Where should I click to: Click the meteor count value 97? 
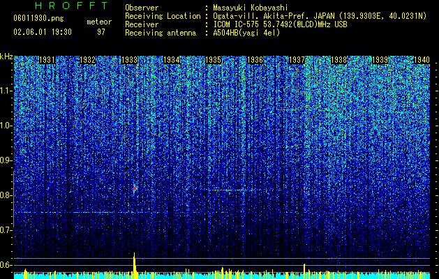click(x=101, y=31)
